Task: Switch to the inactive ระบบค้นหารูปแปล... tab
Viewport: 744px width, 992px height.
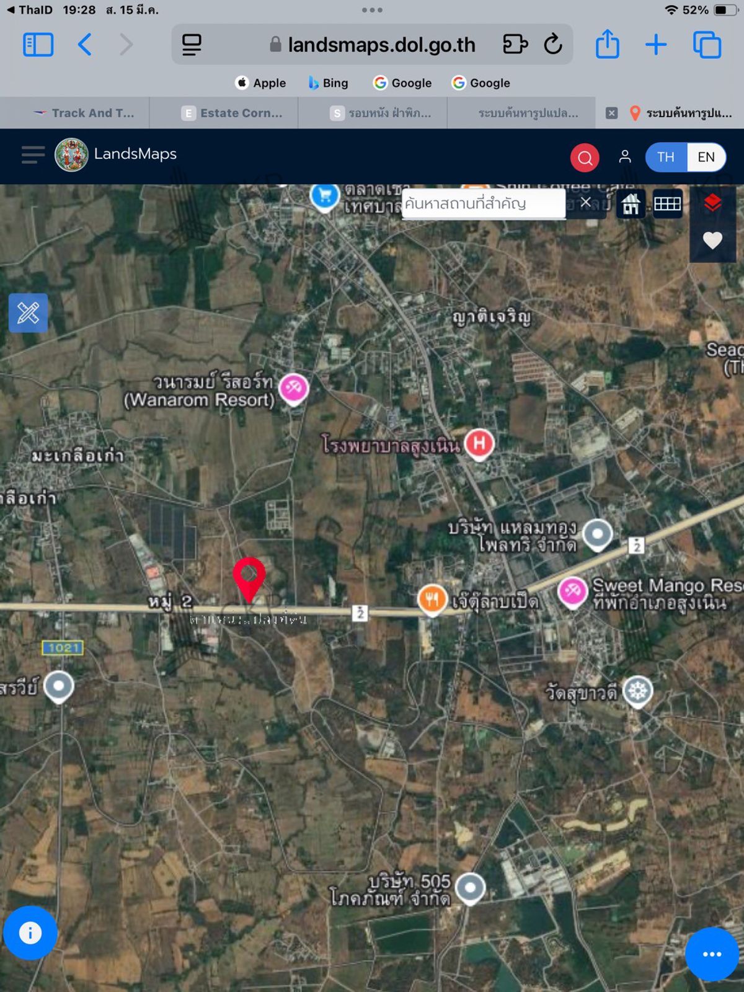Action: point(521,113)
